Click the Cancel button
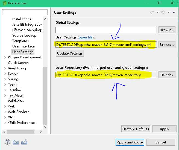This screenshot has height=150, width=179. pyautogui.click(x=161, y=142)
